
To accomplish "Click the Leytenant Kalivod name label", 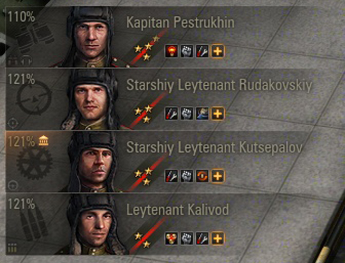I will (178, 210).
